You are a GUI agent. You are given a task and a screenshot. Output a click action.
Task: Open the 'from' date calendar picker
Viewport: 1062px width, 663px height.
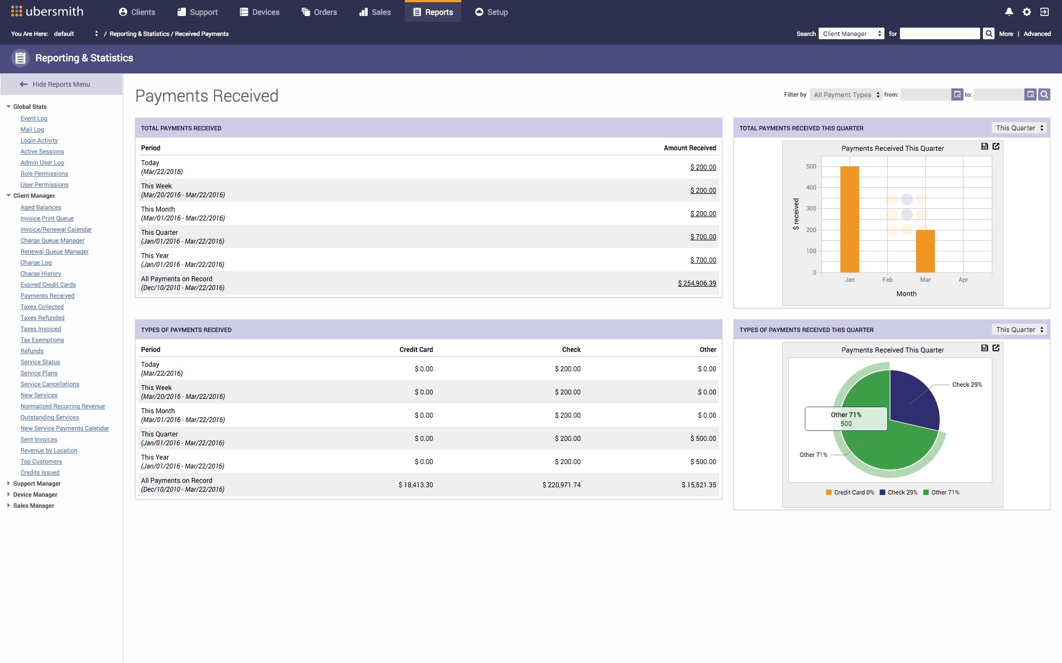tap(957, 94)
